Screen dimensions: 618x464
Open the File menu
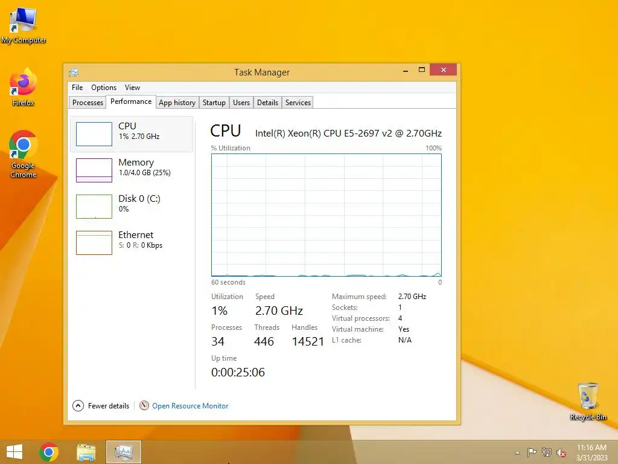point(77,88)
